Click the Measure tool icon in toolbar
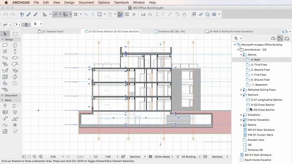 45,14
